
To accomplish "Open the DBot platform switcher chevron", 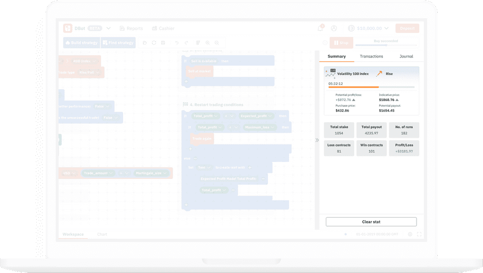I will [x=108, y=28].
